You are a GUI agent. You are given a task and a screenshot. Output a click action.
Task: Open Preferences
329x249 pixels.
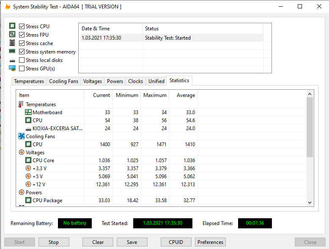(x=210, y=242)
